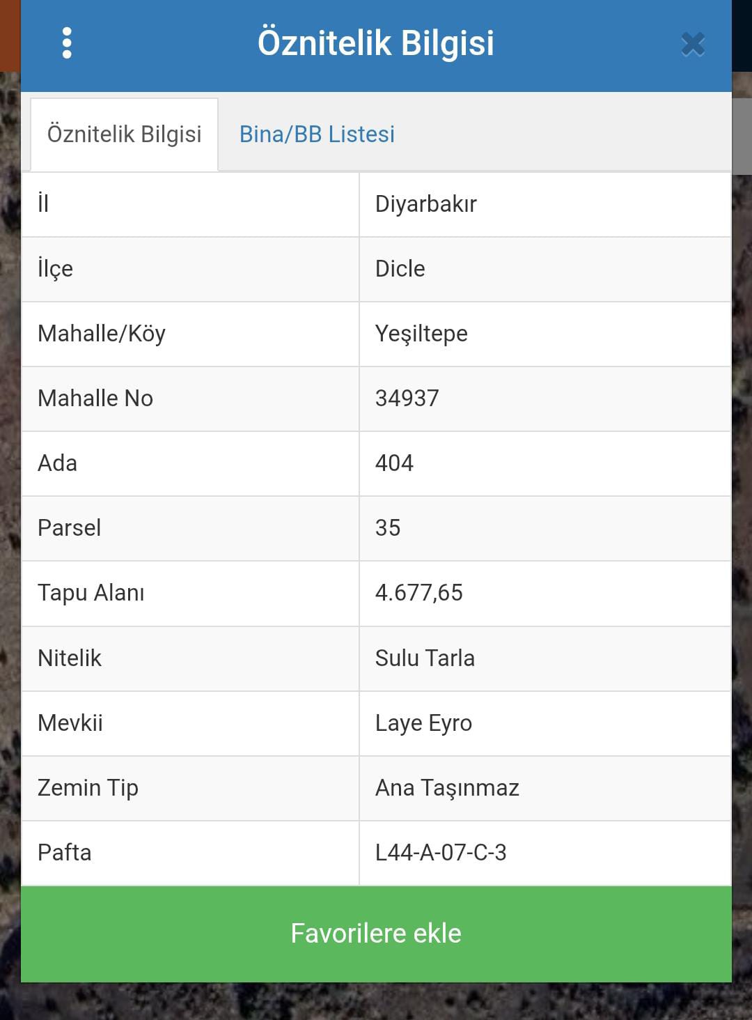Click the Pafta value L44-A-07-C-3
This screenshot has height=1020, width=752.
[x=441, y=853]
